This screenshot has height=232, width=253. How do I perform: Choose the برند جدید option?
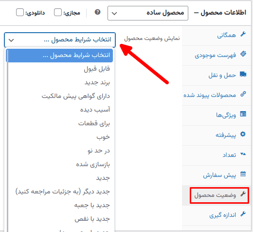pos(59,83)
